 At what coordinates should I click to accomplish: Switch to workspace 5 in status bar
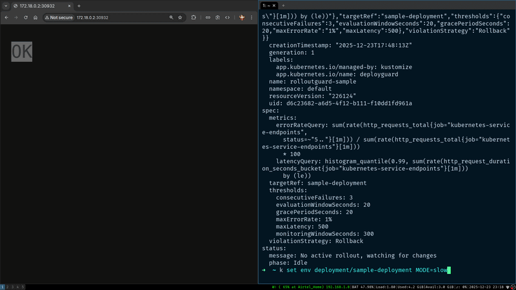(x=23, y=287)
